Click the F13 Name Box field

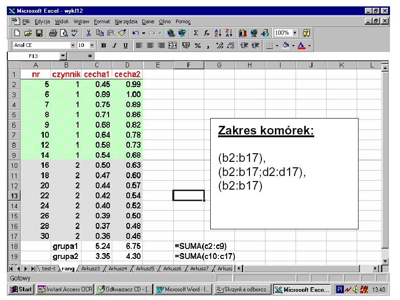tap(33, 56)
